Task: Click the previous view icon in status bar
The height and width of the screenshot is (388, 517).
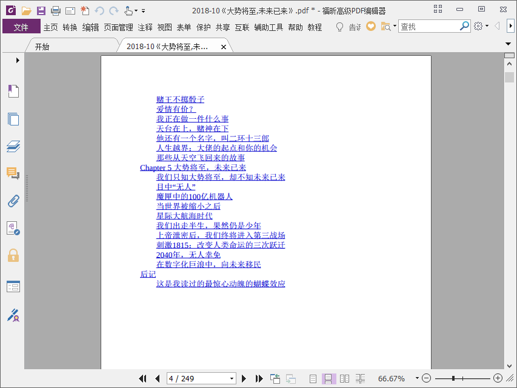Action: point(275,378)
